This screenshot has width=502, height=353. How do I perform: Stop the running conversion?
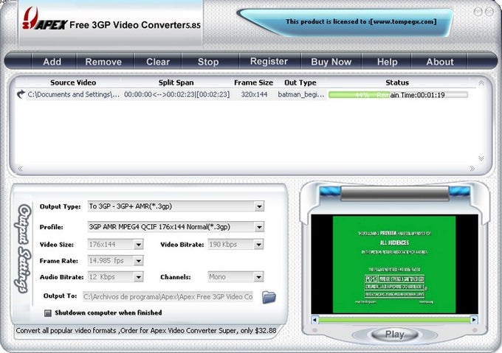click(208, 61)
